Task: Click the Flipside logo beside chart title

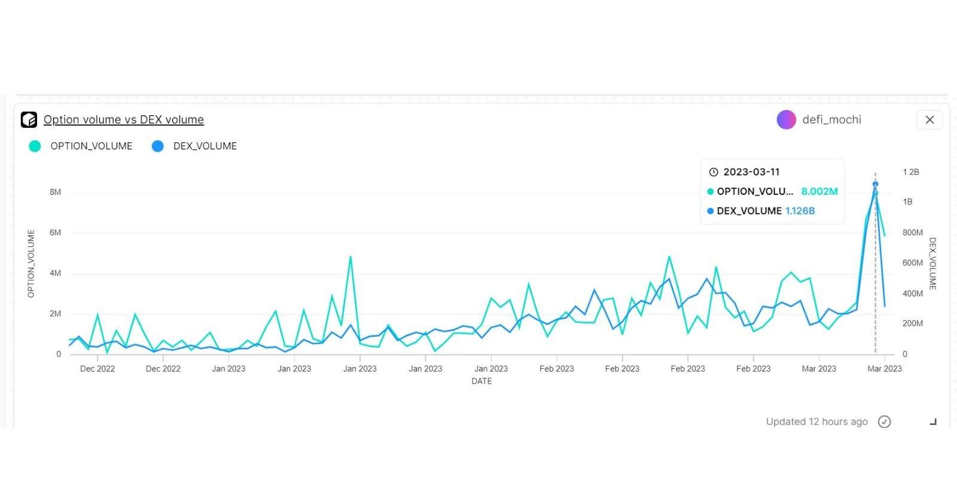Action: [29, 120]
